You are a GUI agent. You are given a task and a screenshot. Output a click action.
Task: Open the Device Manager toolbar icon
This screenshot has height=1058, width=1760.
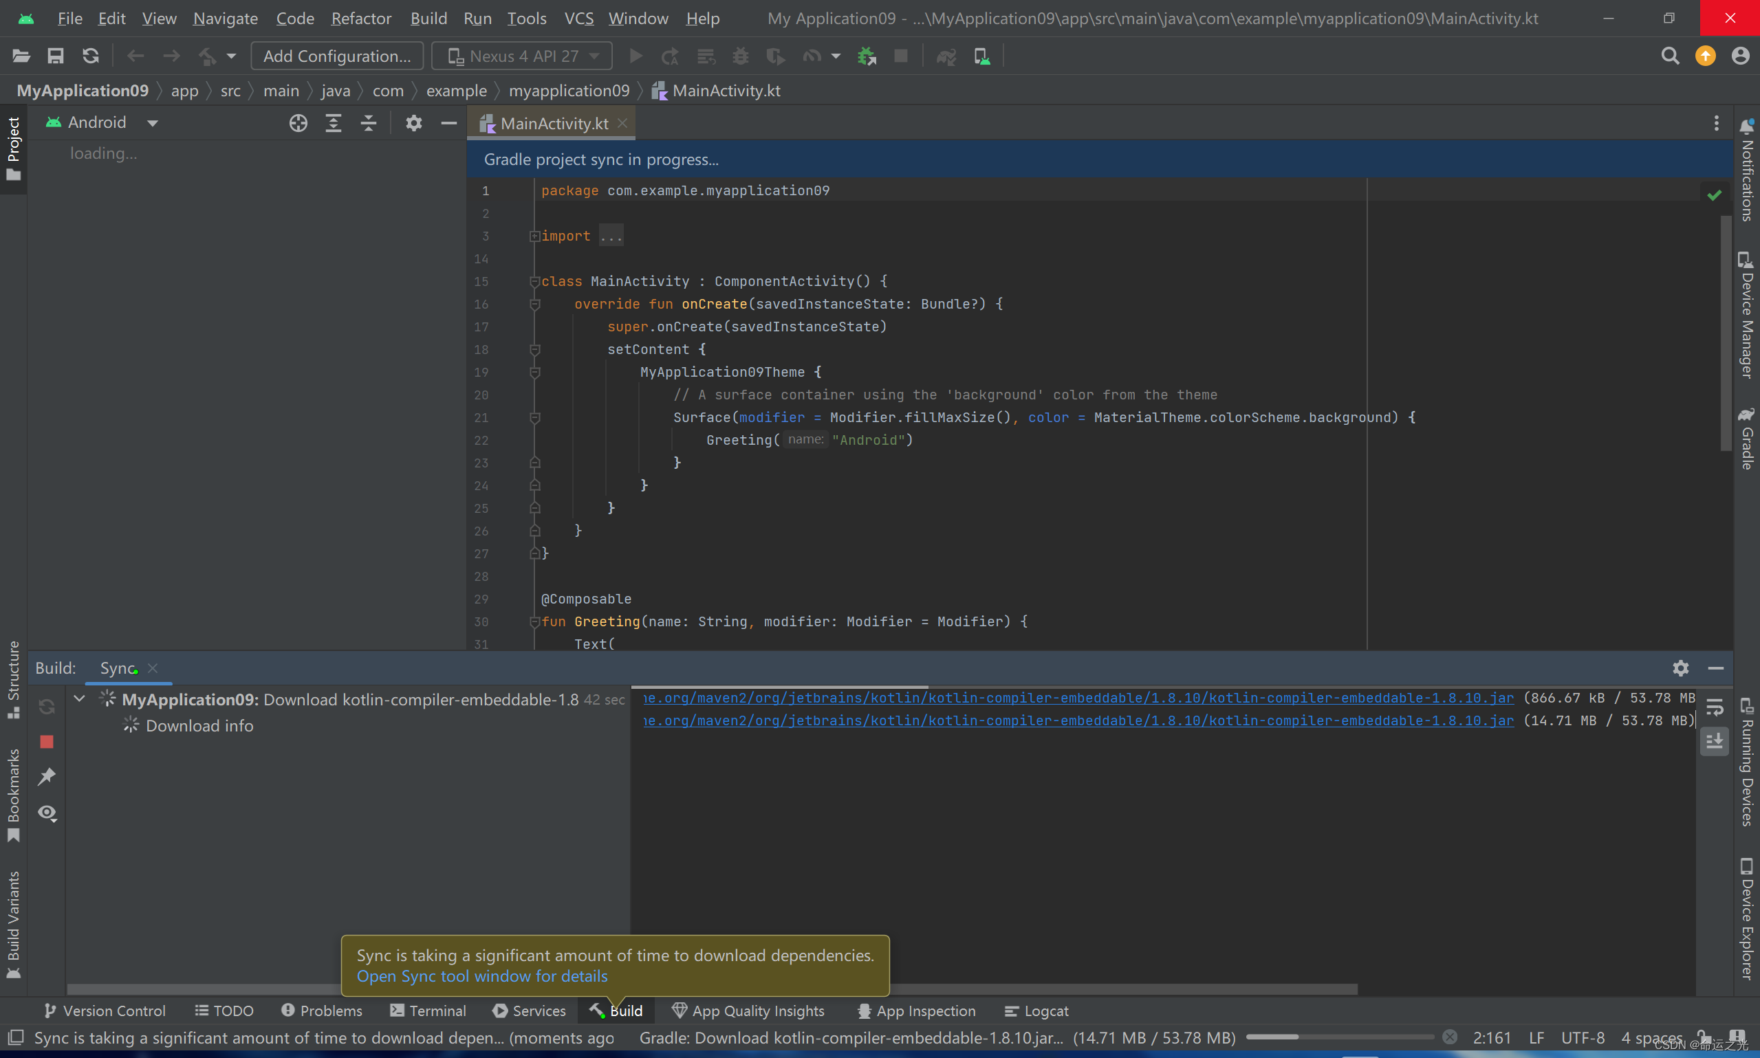982,56
